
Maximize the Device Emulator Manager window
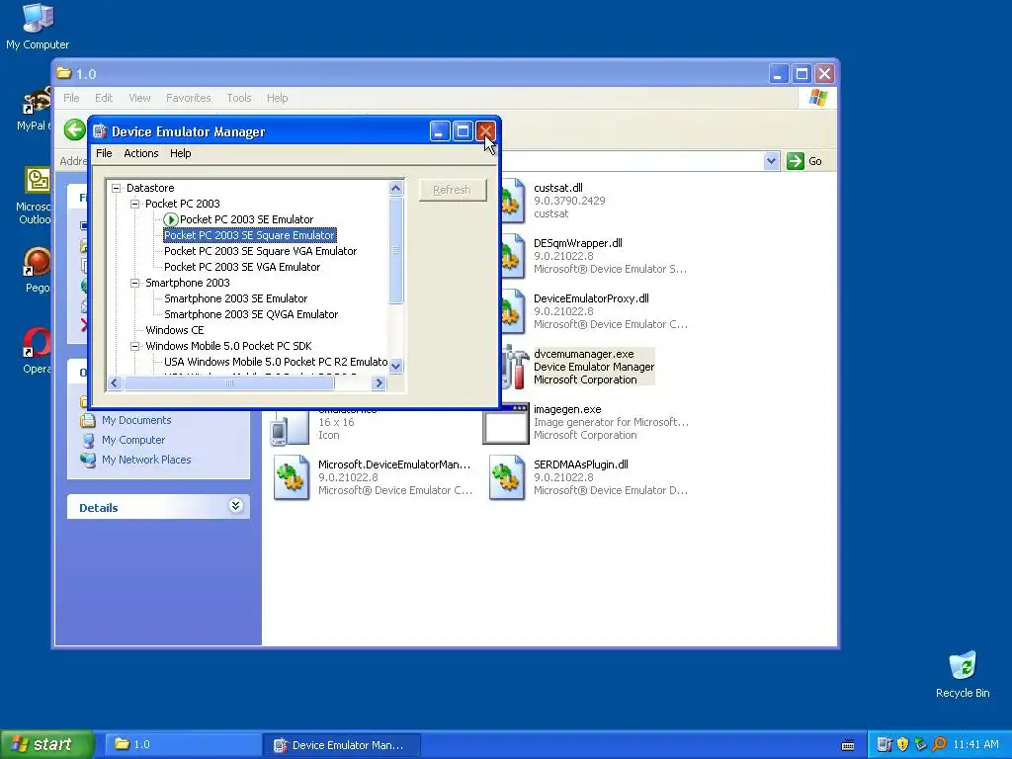tap(463, 131)
